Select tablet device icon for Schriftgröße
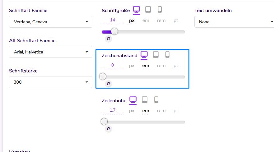The width and height of the screenshot is (274, 152). 148,10
